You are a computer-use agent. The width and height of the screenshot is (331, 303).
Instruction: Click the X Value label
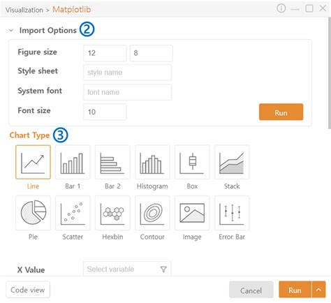tap(31, 269)
